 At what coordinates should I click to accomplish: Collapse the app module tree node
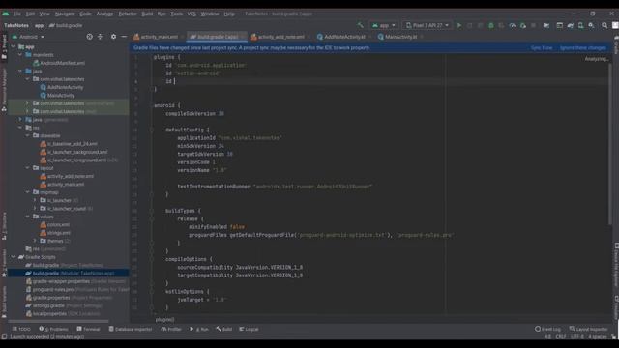pyautogui.click(x=13, y=46)
